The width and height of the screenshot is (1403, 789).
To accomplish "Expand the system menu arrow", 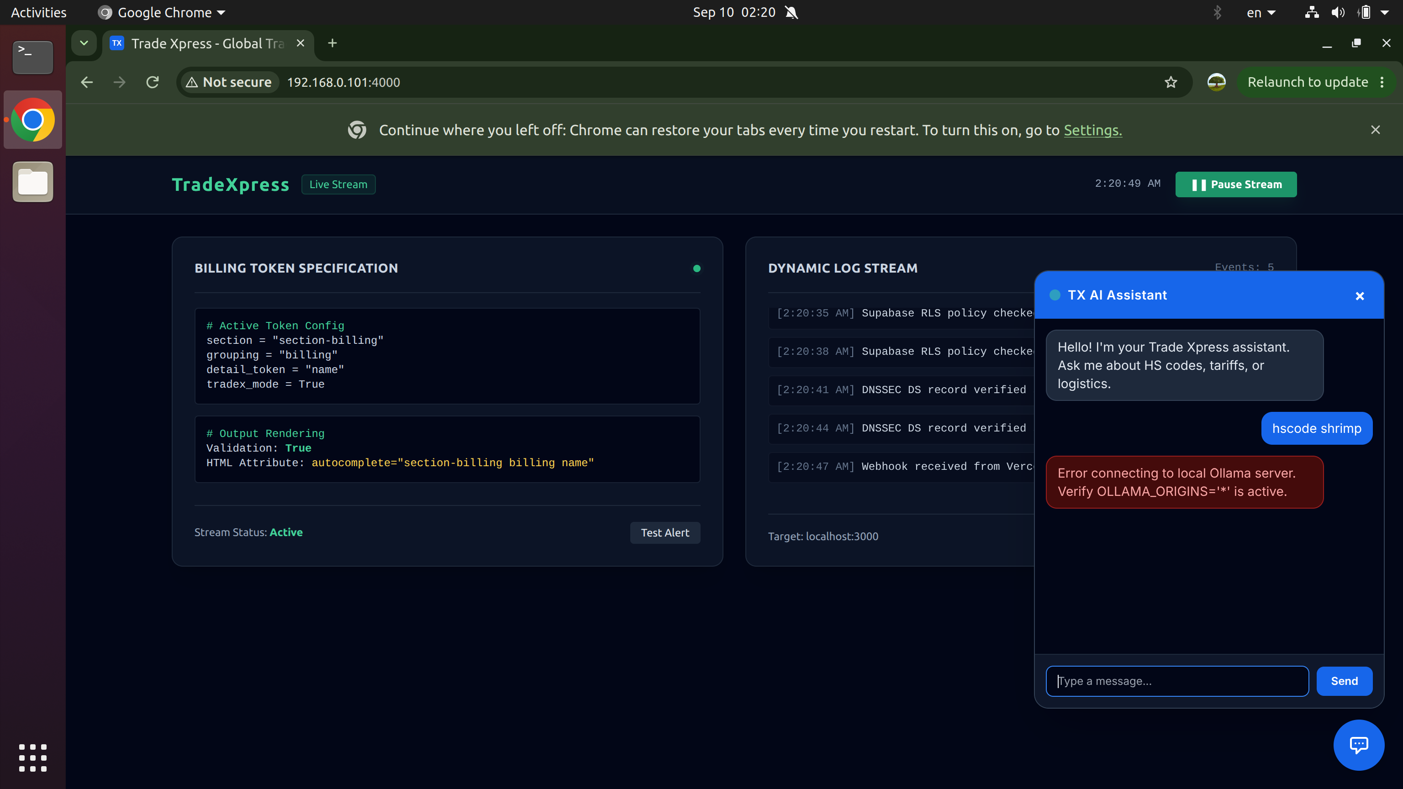I will point(1384,12).
